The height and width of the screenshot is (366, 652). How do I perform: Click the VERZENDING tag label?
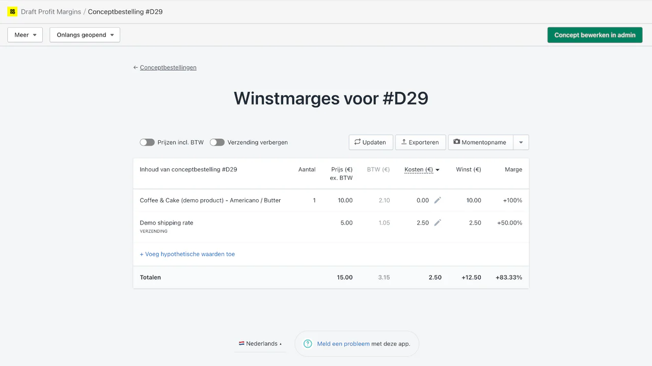(x=154, y=231)
